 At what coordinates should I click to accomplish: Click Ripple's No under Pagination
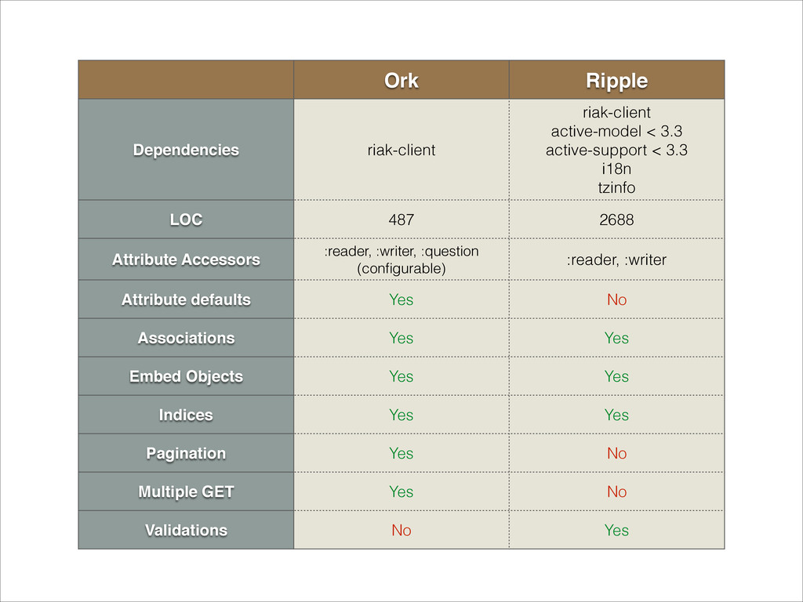pyautogui.click(x=616, y=453)
